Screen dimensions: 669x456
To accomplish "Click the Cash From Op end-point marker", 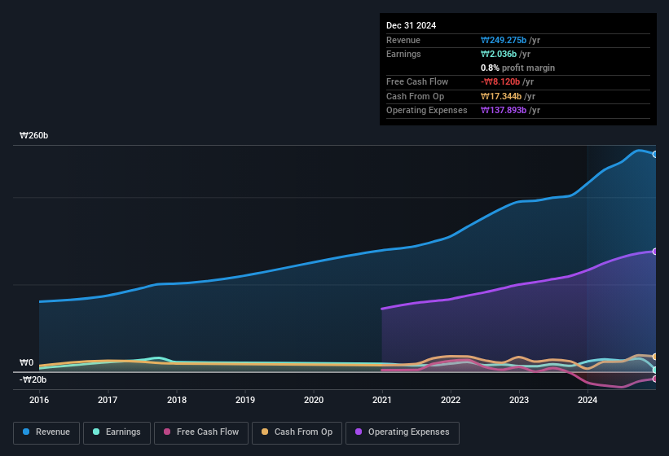I will (x=655, y=357).
